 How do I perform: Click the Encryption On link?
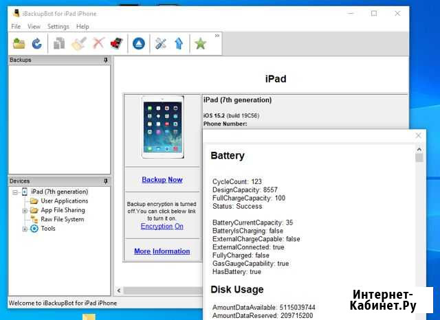[162, 227]
